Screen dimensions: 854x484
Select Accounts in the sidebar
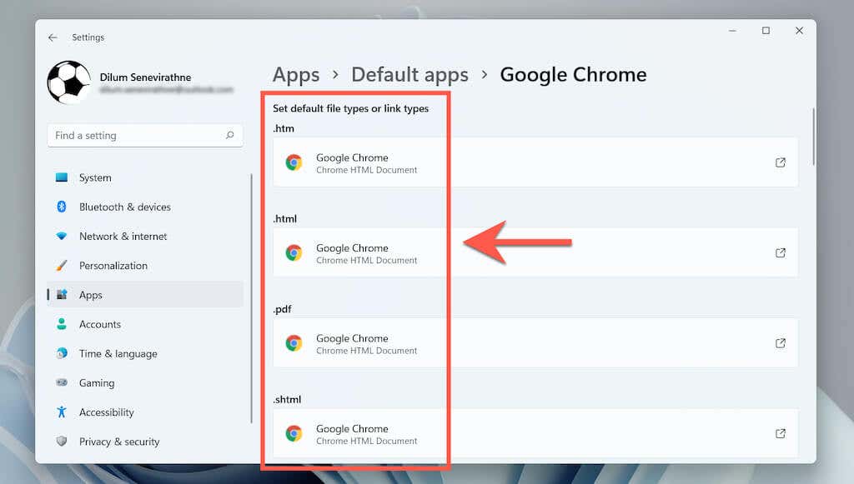(x=100, y=324)
